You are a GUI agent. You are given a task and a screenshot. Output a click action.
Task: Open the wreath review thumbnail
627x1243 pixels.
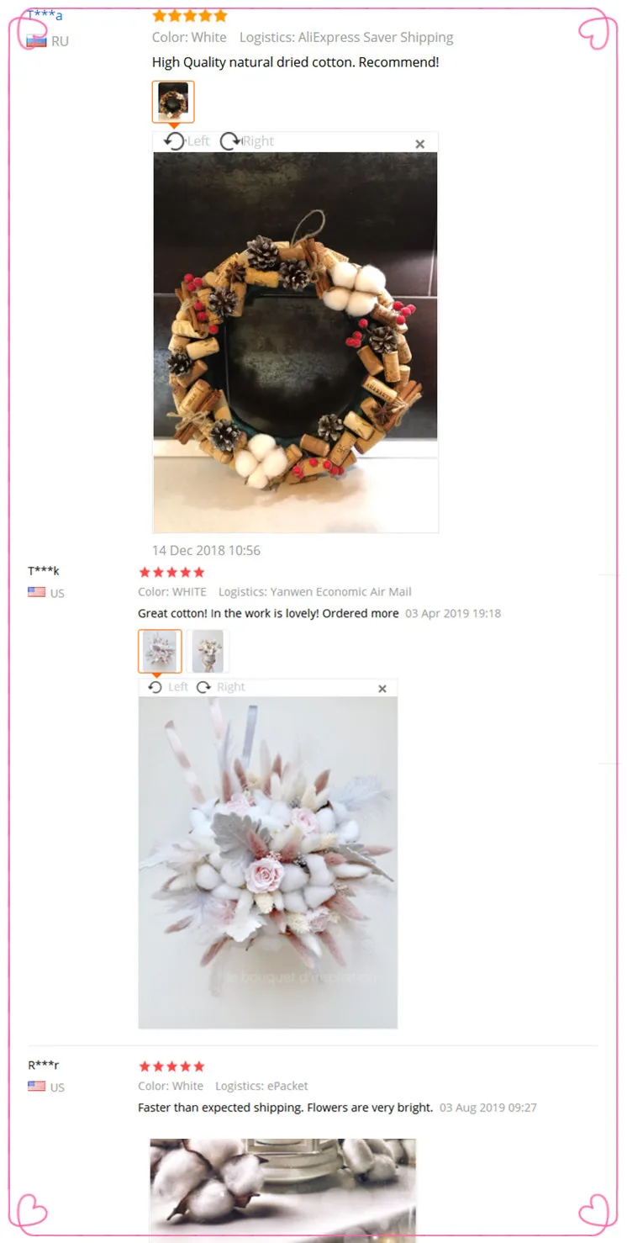click(x=173, y=102)
